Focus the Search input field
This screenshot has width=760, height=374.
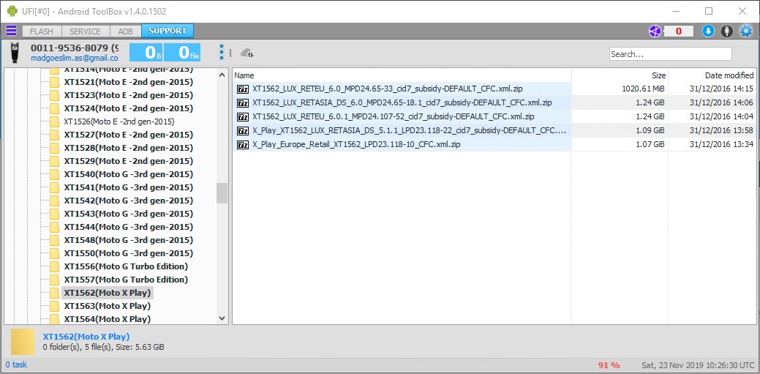pyautogui.click(x=670, y=54)
